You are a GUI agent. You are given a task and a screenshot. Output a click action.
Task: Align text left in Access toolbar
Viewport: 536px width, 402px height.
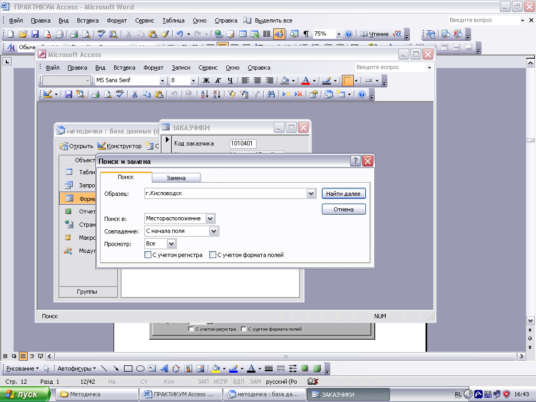[245, 81]
